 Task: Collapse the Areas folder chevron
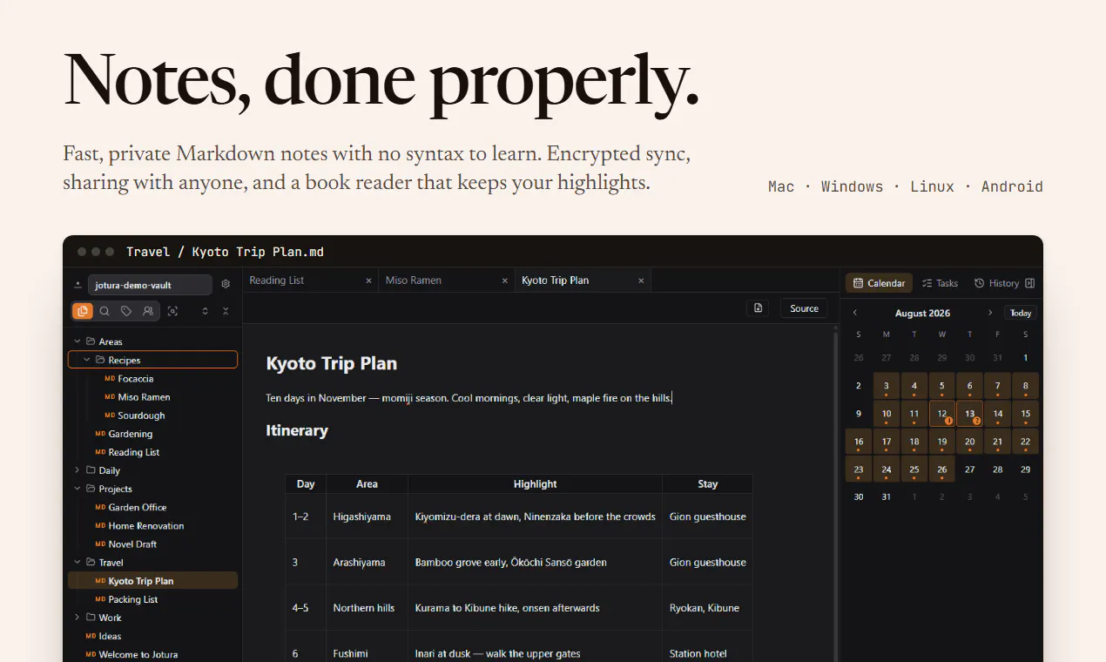pos(78,341)
